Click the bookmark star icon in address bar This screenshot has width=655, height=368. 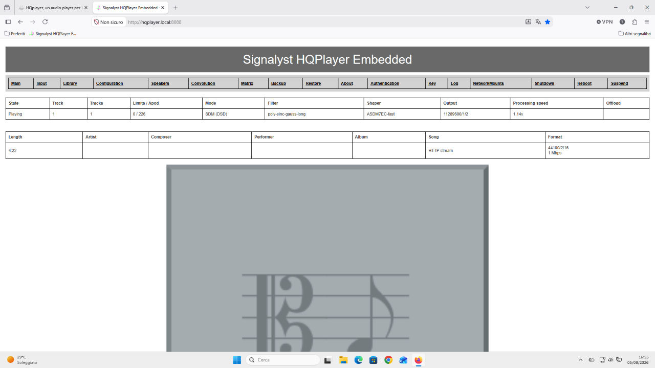tap(548, 22)
